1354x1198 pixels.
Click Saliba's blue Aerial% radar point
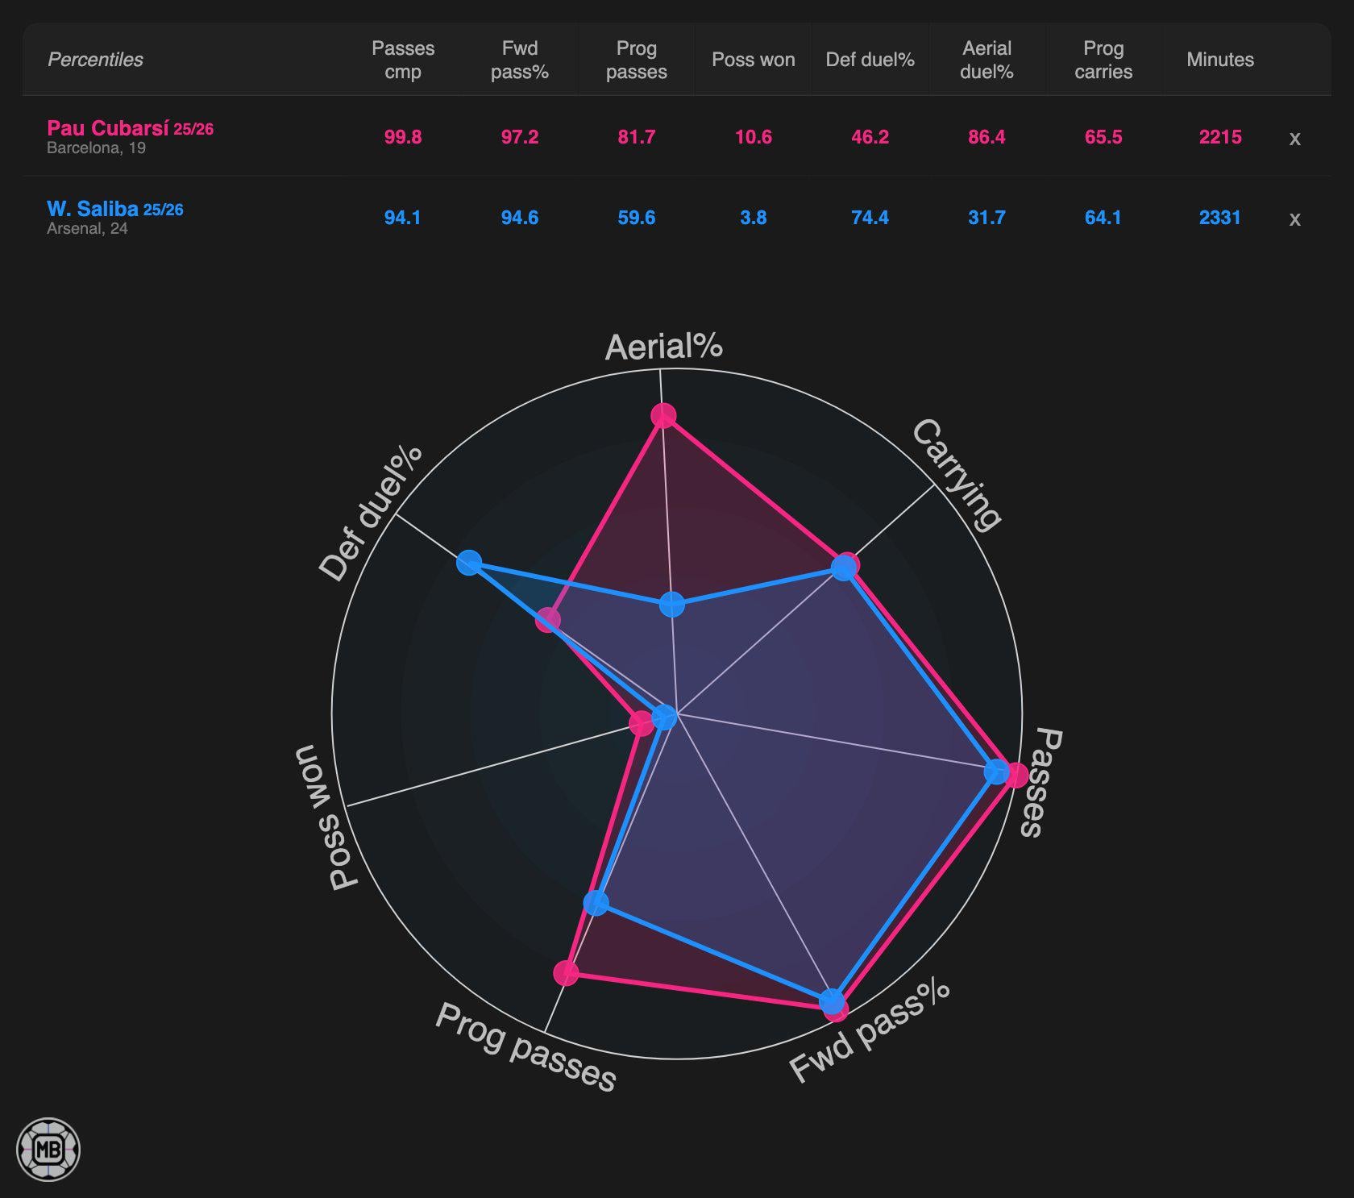point(672,604)
